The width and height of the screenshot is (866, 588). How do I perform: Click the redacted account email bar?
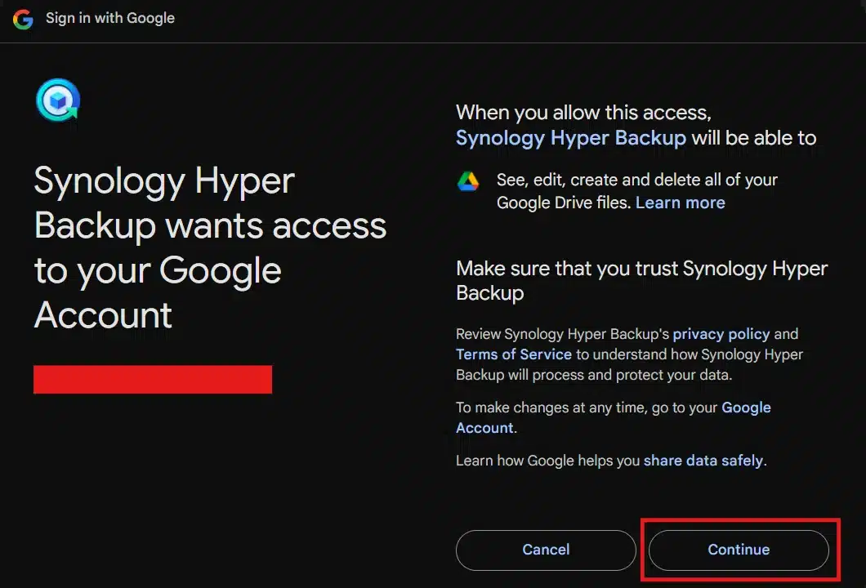click(152, 379)
